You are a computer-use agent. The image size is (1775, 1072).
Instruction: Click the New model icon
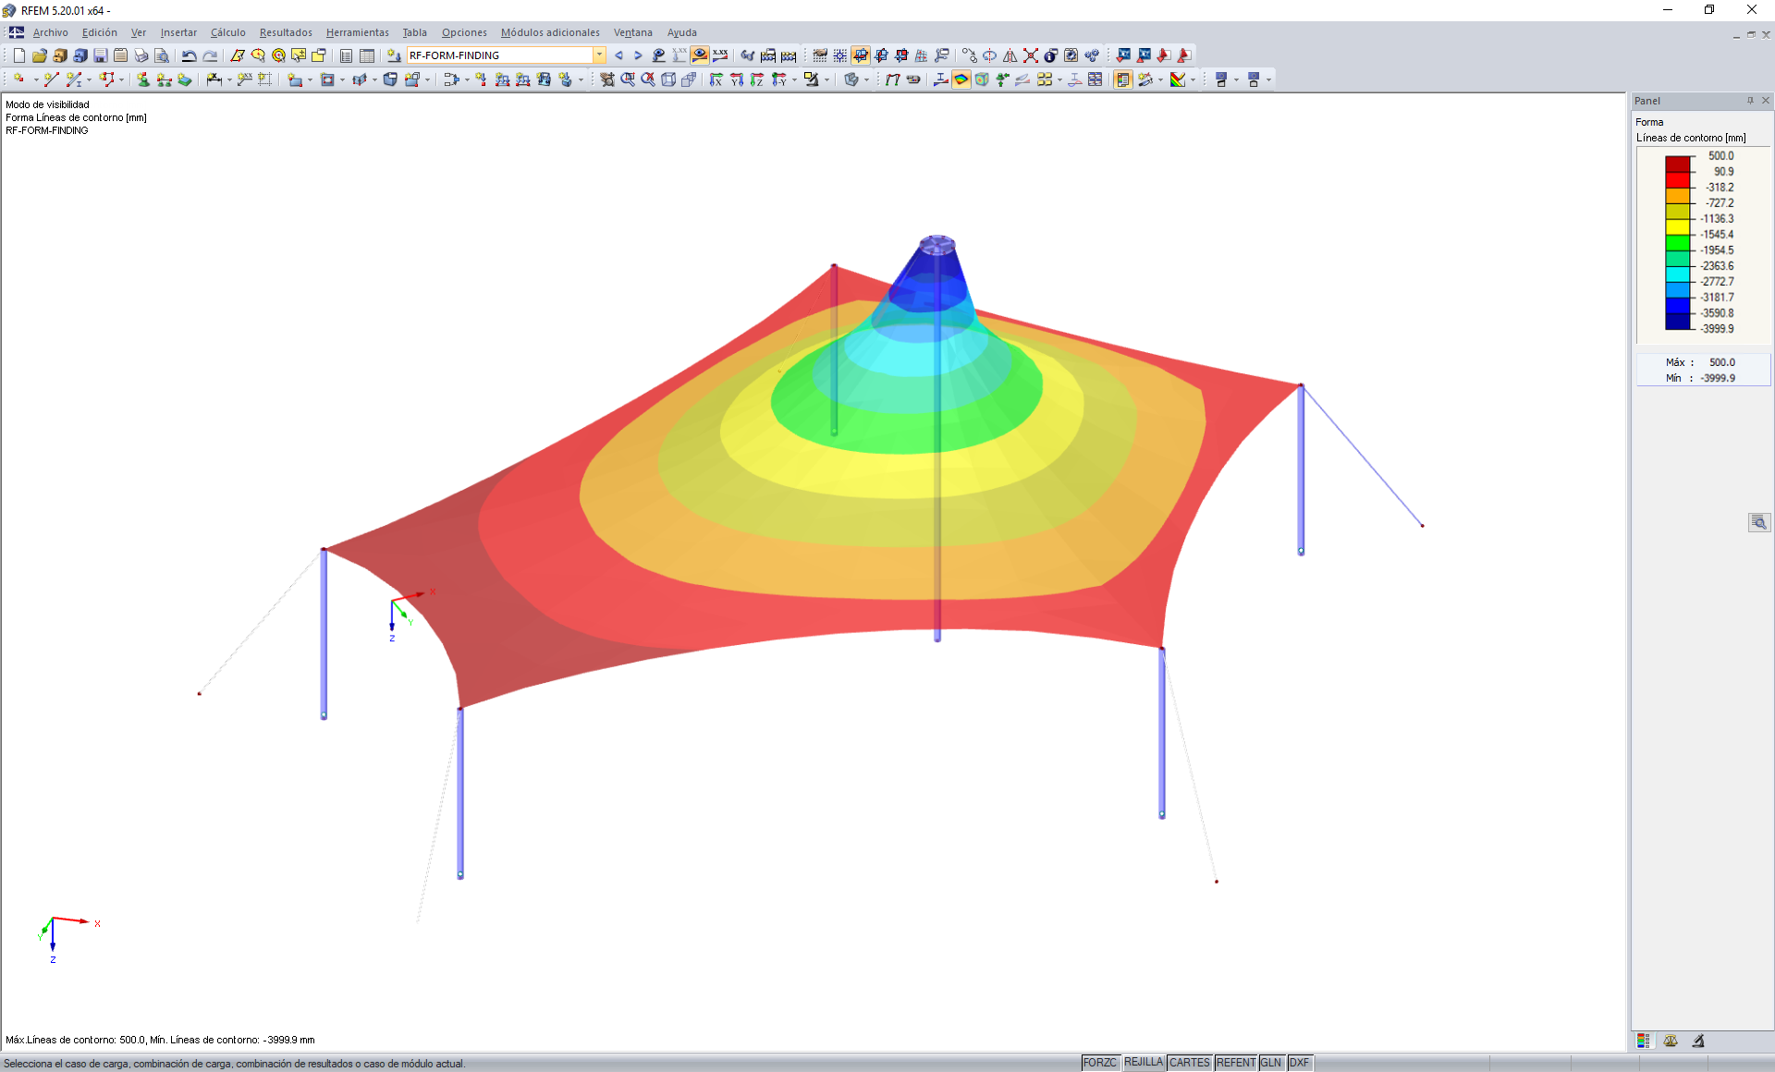coord(18,55)
